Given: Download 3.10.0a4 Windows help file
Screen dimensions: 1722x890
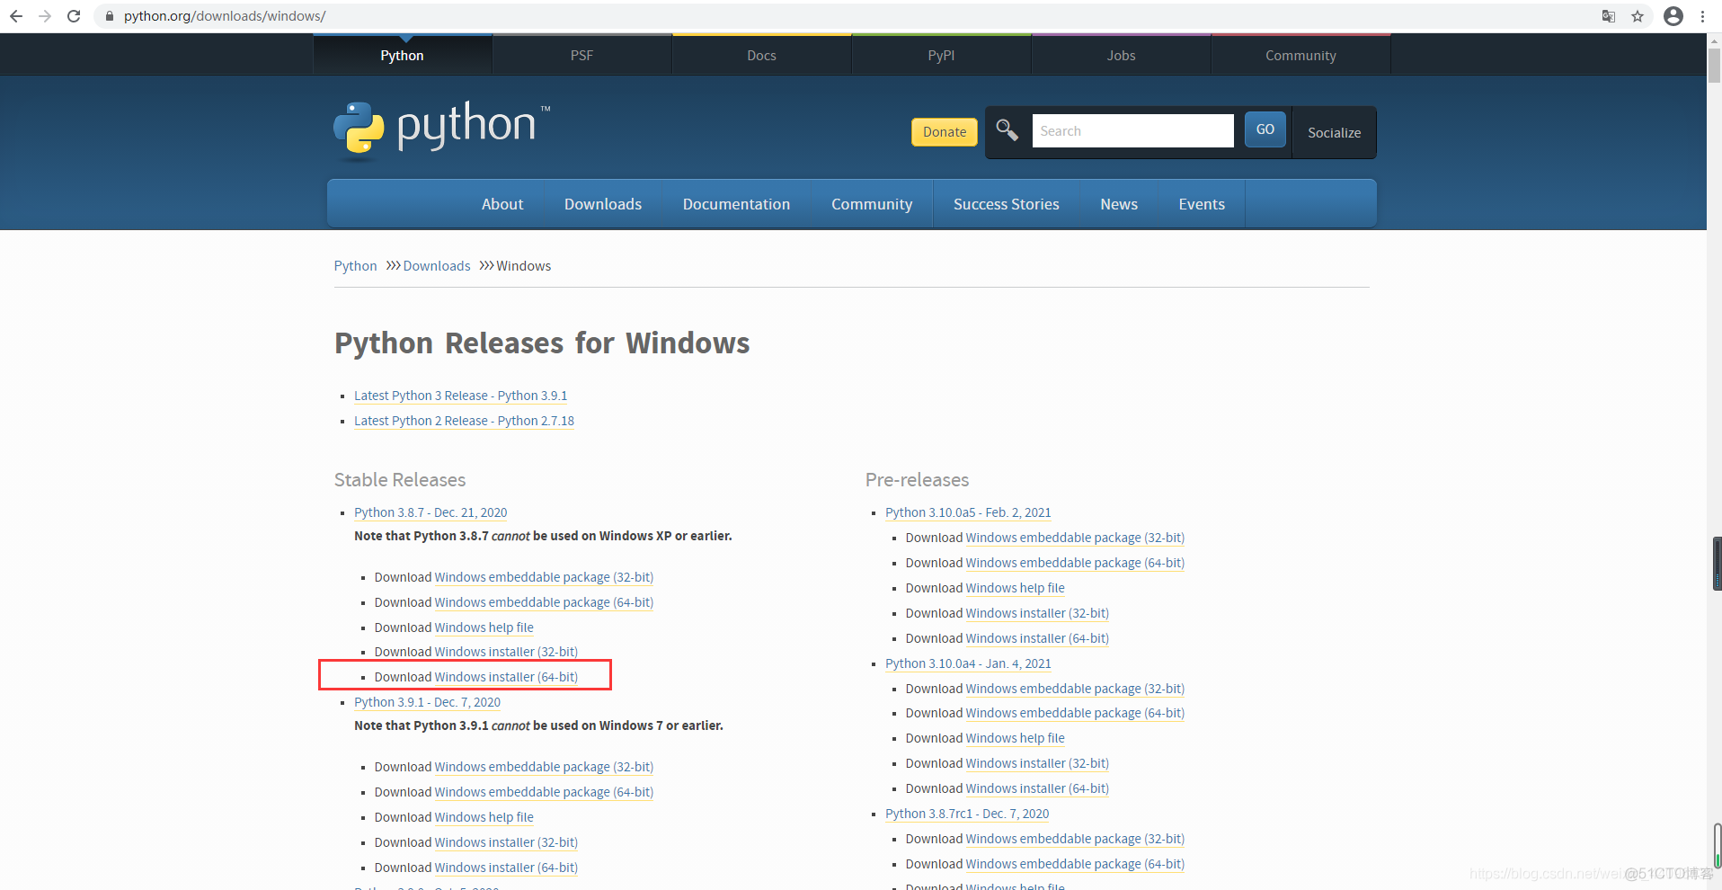Looking at the screenshot, I should tap(1015, 738).
